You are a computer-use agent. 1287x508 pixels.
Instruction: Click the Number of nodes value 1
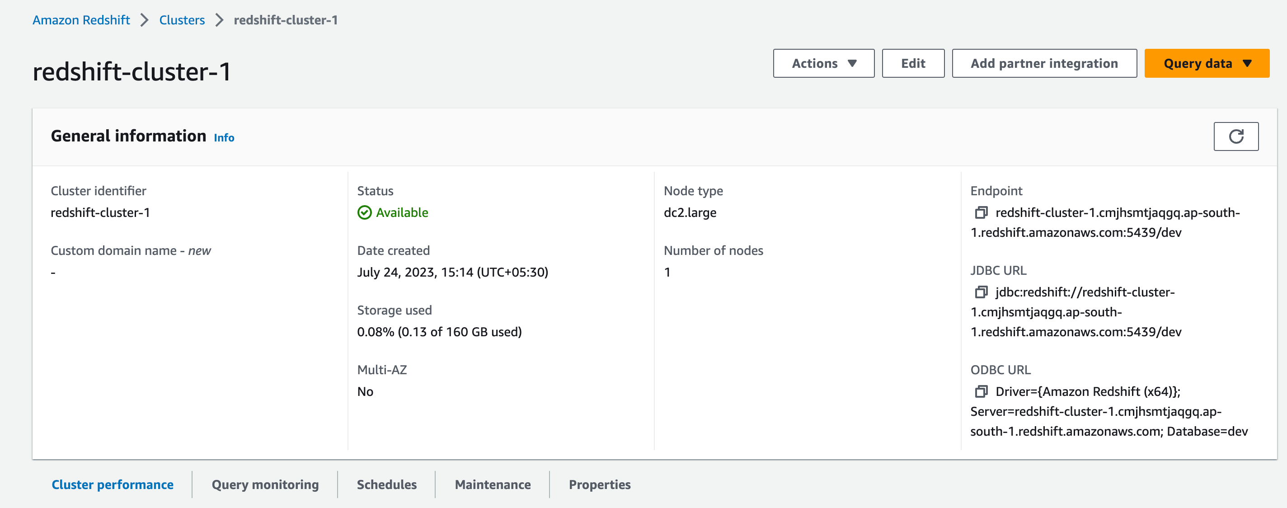point(667,272)
